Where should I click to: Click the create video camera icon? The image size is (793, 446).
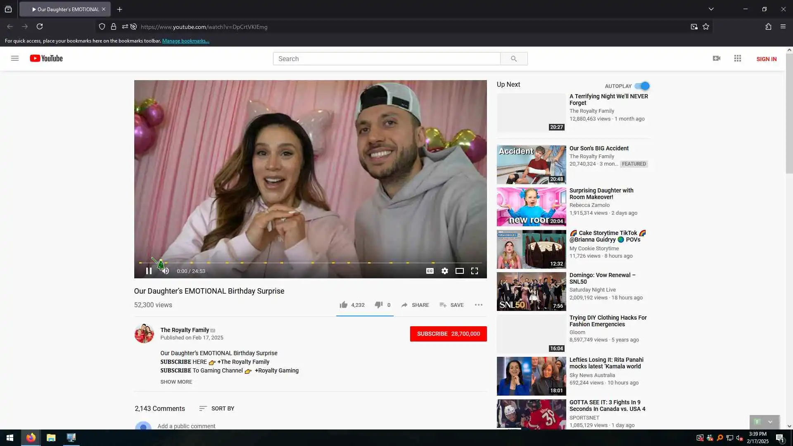(x=717, y=59)
